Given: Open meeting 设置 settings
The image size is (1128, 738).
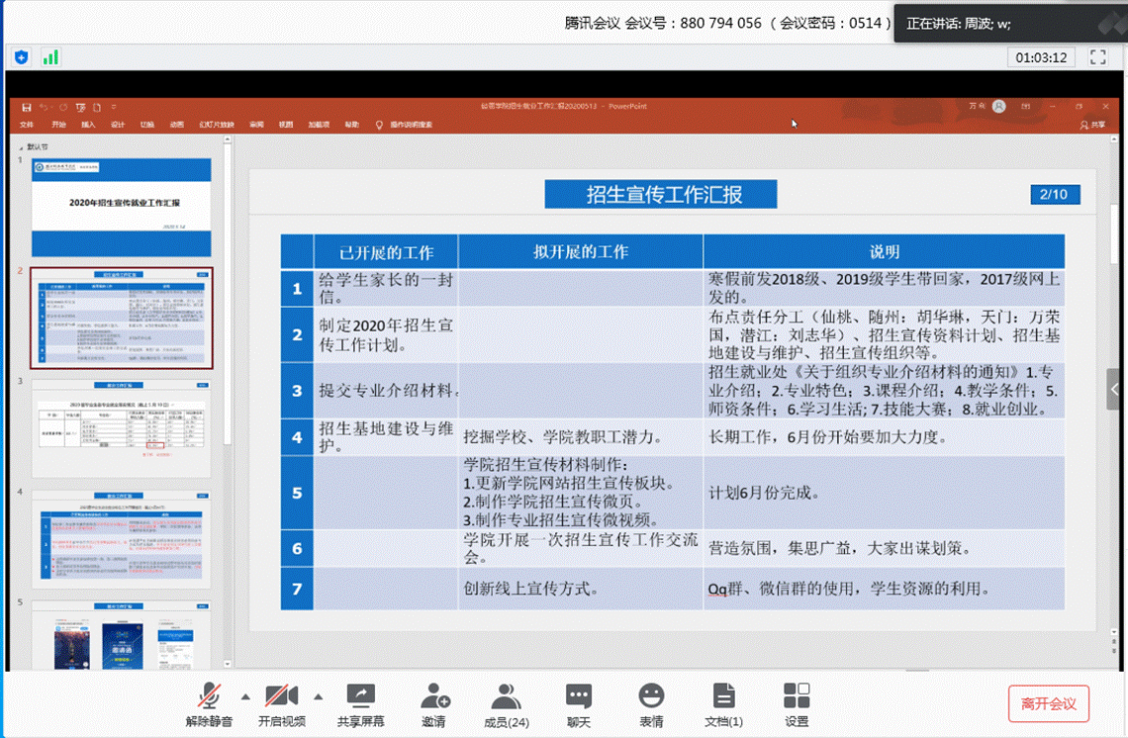Looking at the screenshot, I should click(797, 704).
